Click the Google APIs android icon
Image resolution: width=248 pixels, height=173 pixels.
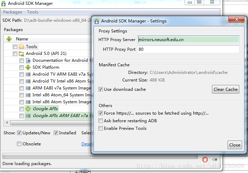[28, 109]
